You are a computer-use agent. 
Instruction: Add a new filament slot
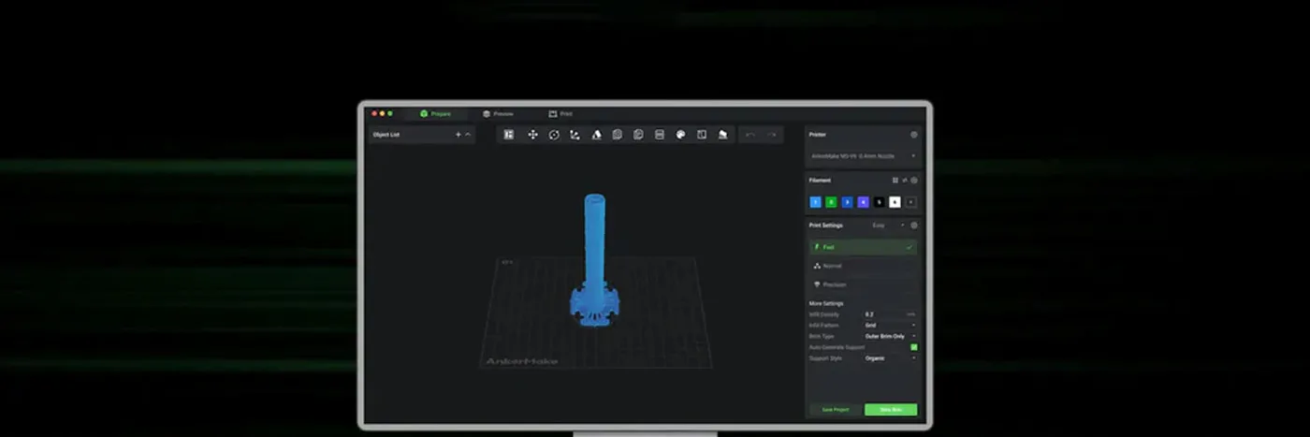tap(910, 202)
